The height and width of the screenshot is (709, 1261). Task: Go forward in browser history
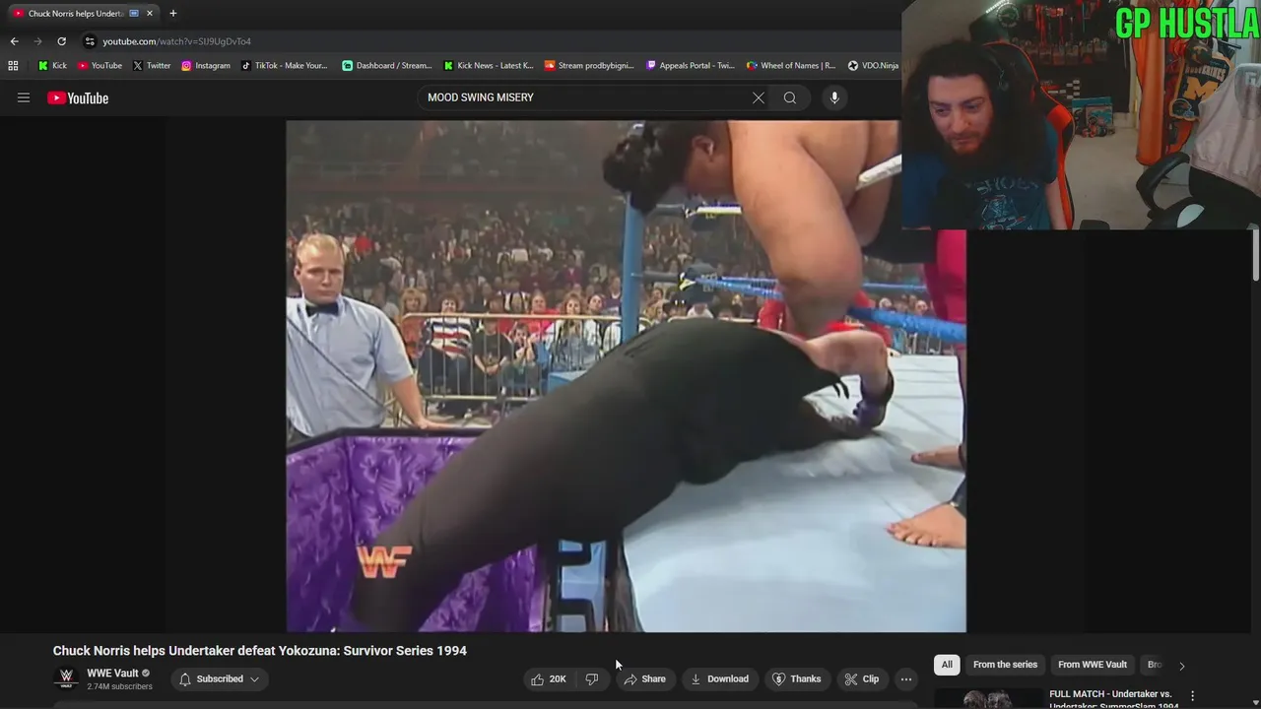(37, 41)
